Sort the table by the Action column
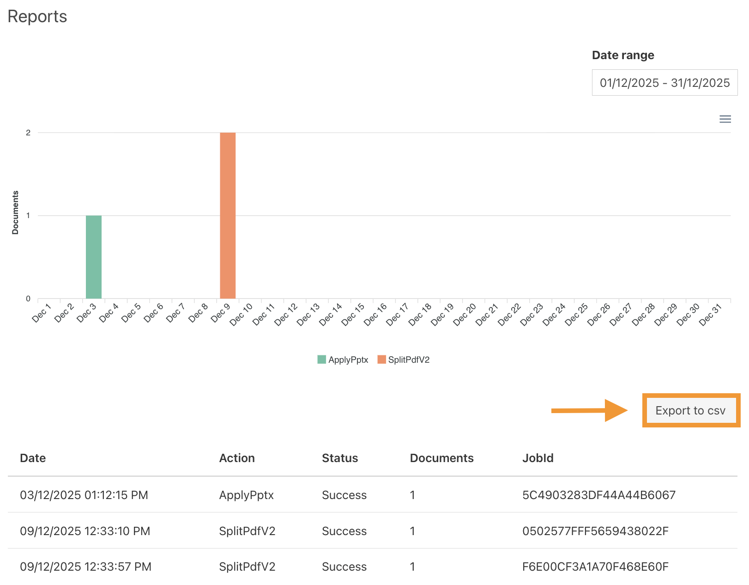Screen dimensions: 749x585 pos(237,458)
